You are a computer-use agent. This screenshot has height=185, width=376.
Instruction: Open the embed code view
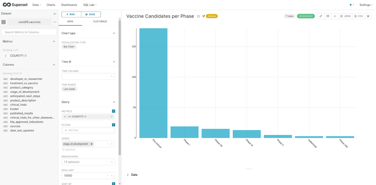[x=335, y=16]
